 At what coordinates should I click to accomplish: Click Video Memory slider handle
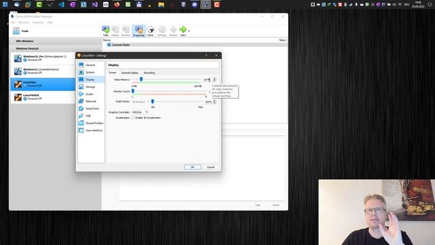(141, 80)
